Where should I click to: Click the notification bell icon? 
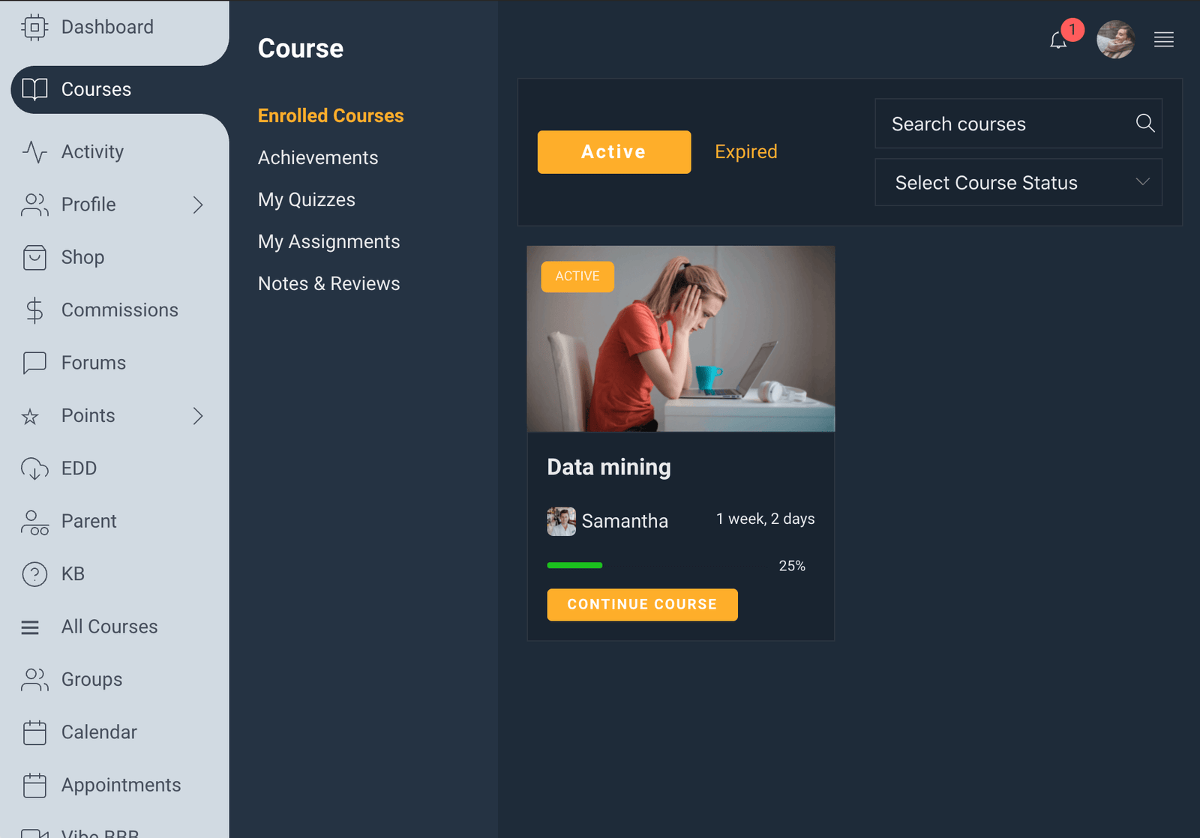coord(1058,40)
